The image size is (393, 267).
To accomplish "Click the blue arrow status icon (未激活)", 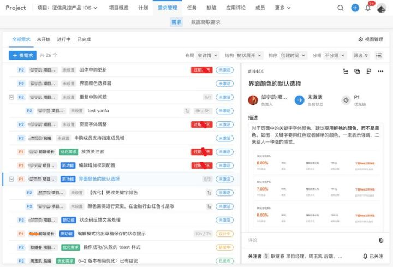I will click(x=299, y=100).
